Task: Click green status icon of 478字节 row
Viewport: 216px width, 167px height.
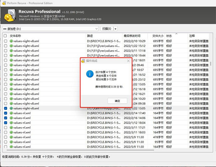Action: point(11,137)
